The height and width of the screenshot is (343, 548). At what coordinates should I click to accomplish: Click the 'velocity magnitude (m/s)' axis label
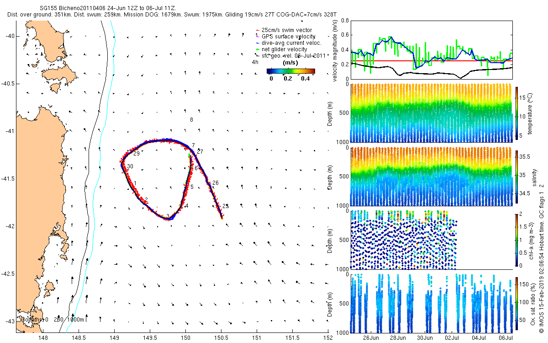(x=335, y=51)
